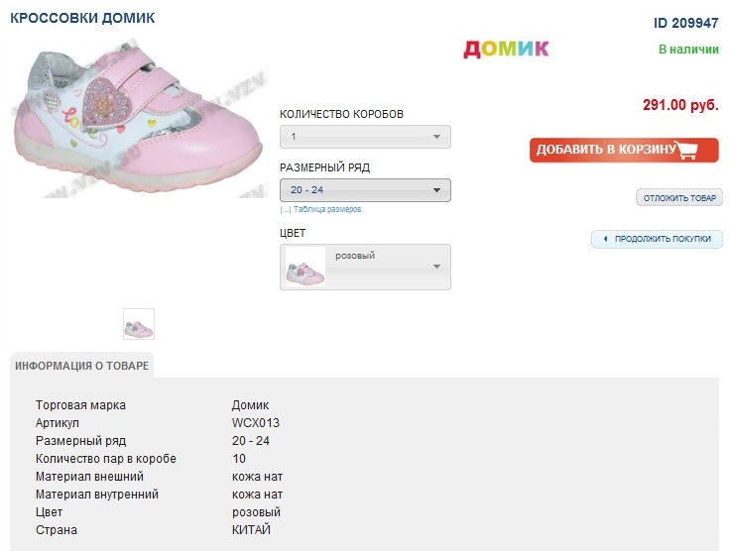Click the pink shoe swatch in the Цвет box
729x551 pixels.
305,268
